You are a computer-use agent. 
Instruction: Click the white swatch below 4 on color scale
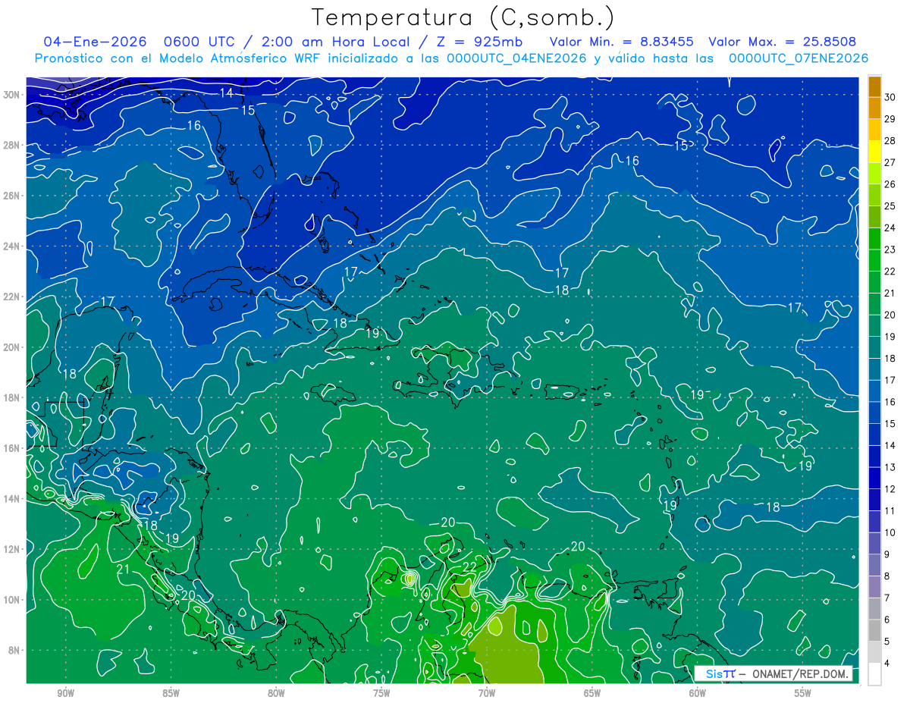[874, 673]
